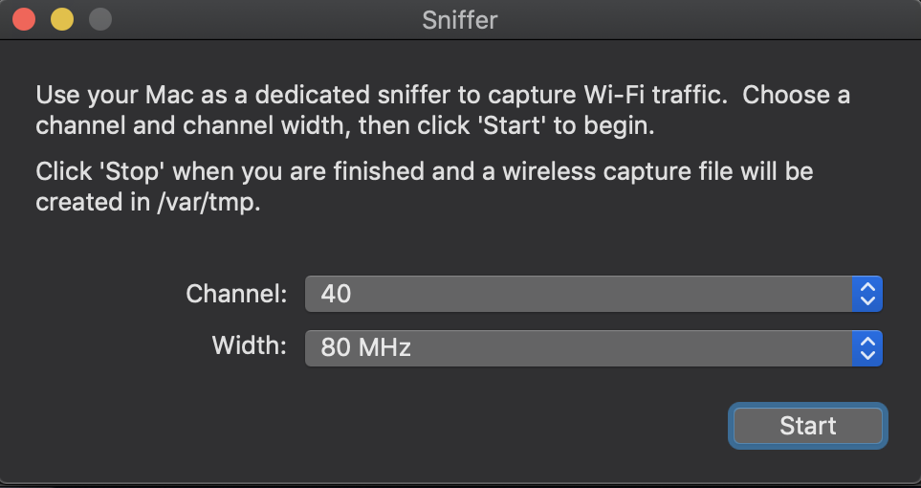Click the "Channel:" label

pos(236,294)
